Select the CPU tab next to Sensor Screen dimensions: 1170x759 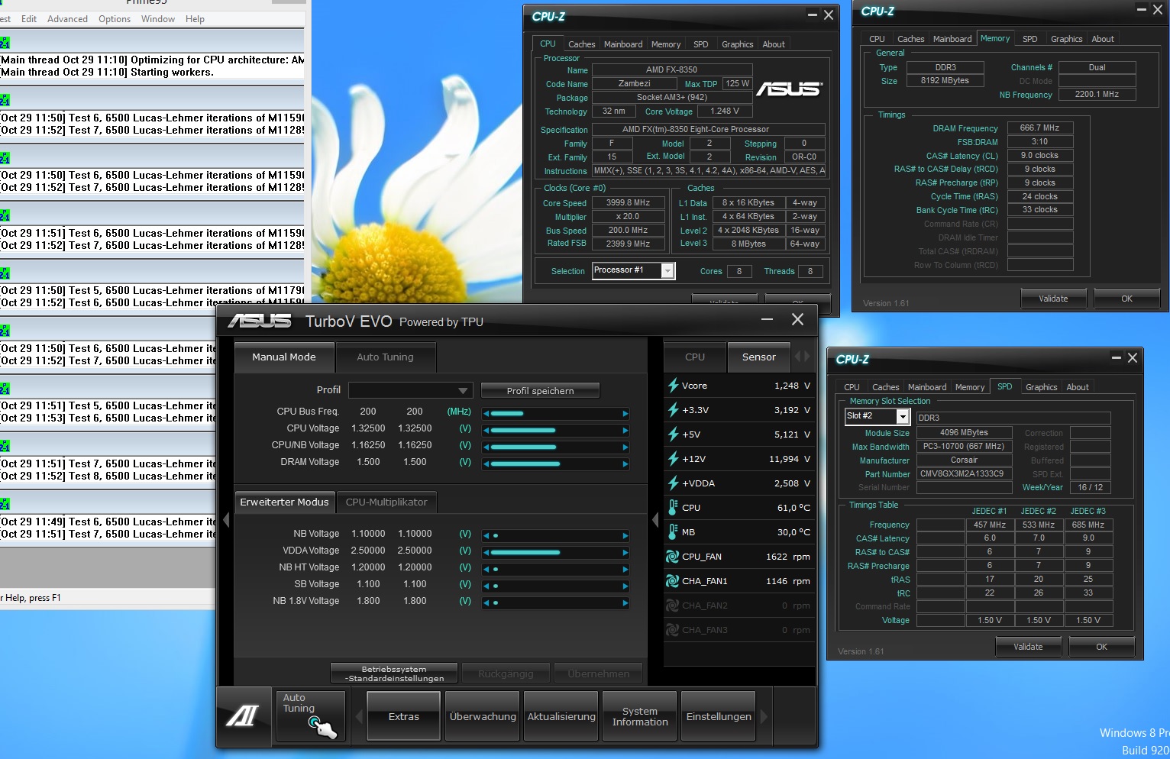pyautogui.click(x=695, y=357)
